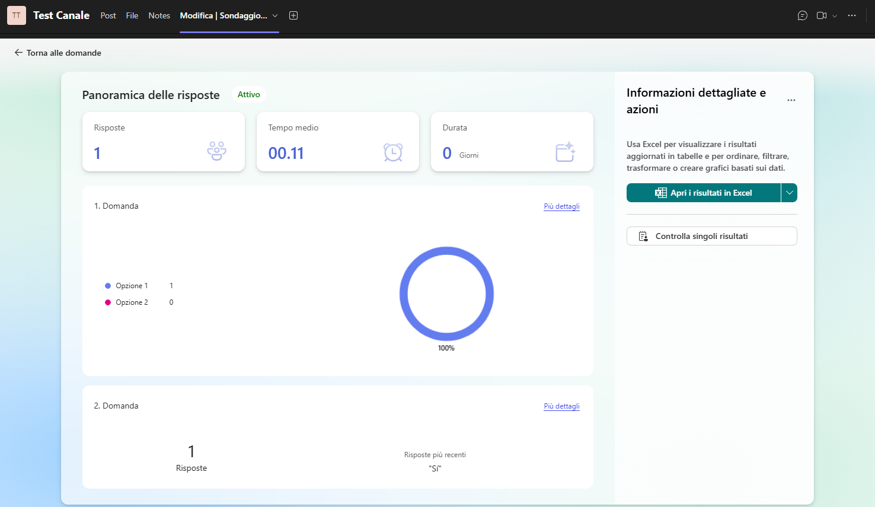The width and height of the screenshot is (875, 507).
Task: Click Apri i risultati in Excel button
Action: [703, 193]
